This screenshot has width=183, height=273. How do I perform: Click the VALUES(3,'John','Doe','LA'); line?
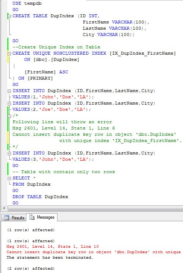(53, 159)
